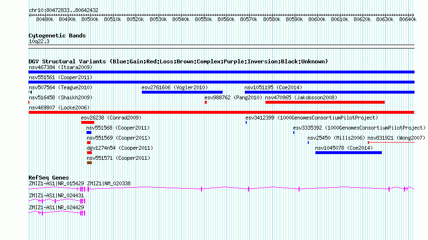The height and width of the screenshot is (240, 428).
Task: Select the 10q22.3 cytogenetic band label
Action: click(39, 41)
